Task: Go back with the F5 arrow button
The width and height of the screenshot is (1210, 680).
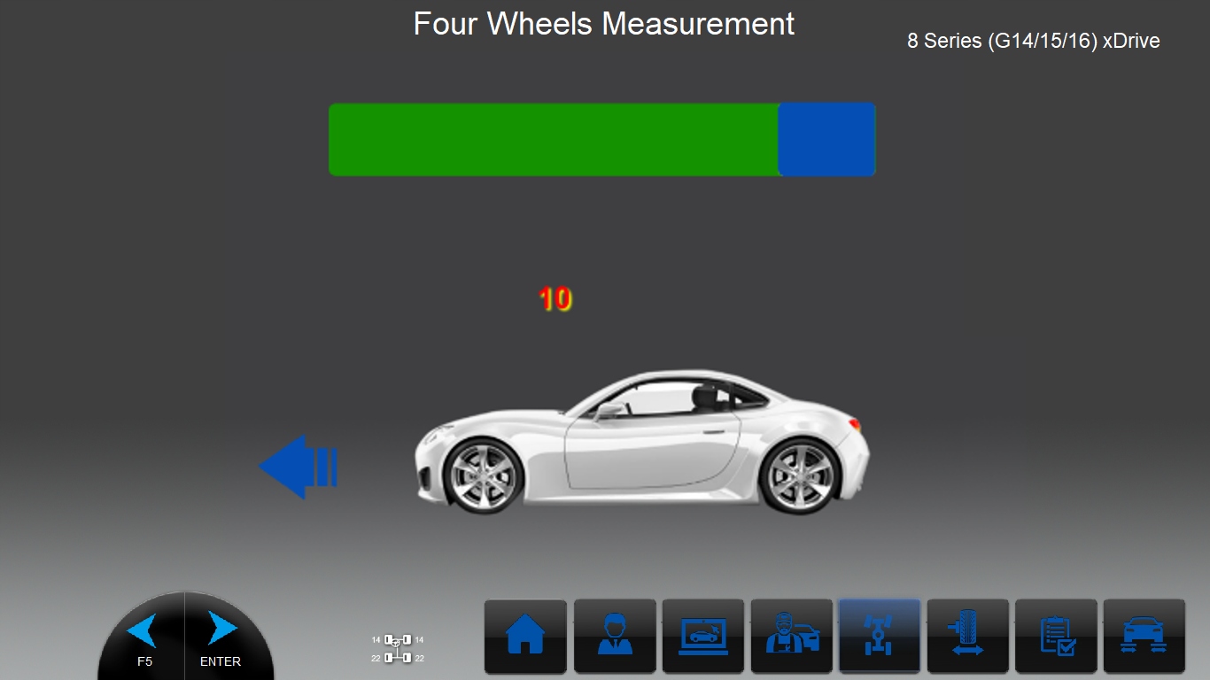Action: point(143,637)
